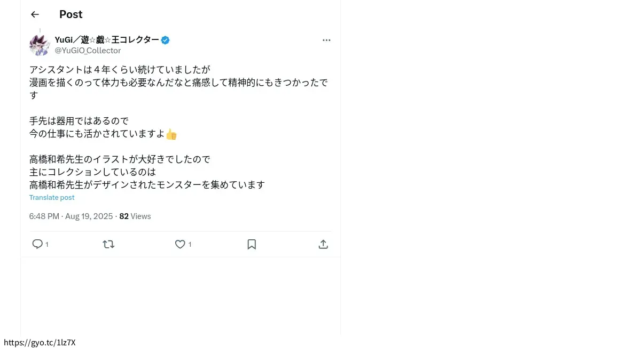The image size is (641, 348).
Task: Click the reply speech bubble icon
Action: [37, 244]
